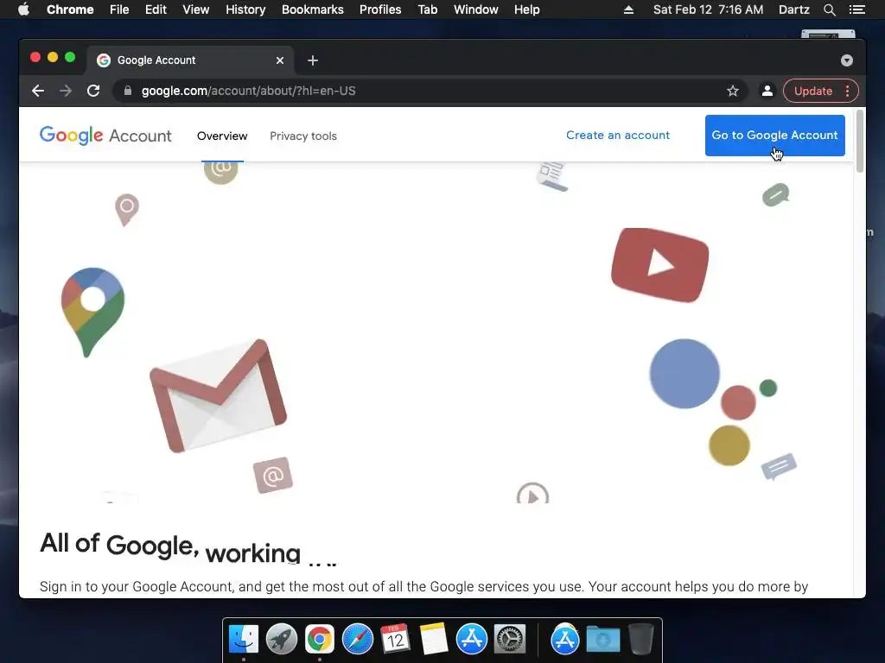Viewport: 885px width, 663px height.
Task: Reload the page with refresh icon
Action: click(x=93, y=91)
